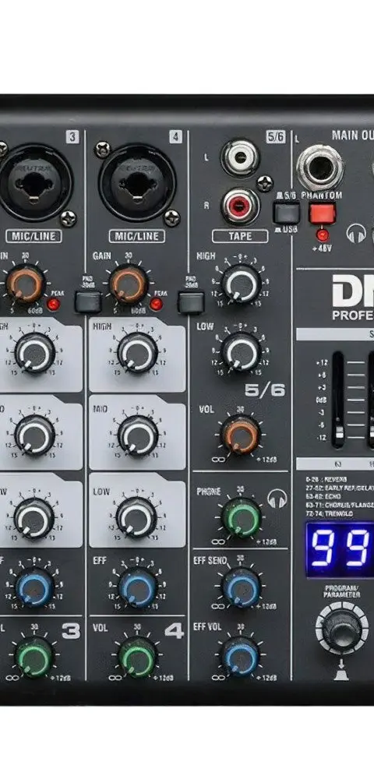The image size is (374, 779).
Task: Click the channel 3 MIC/LINE combo jack
Action: (x=34, y=183)
